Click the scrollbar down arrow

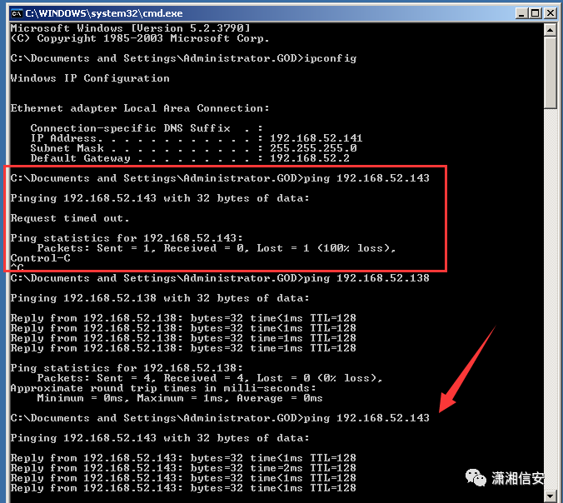click(550, 496)
